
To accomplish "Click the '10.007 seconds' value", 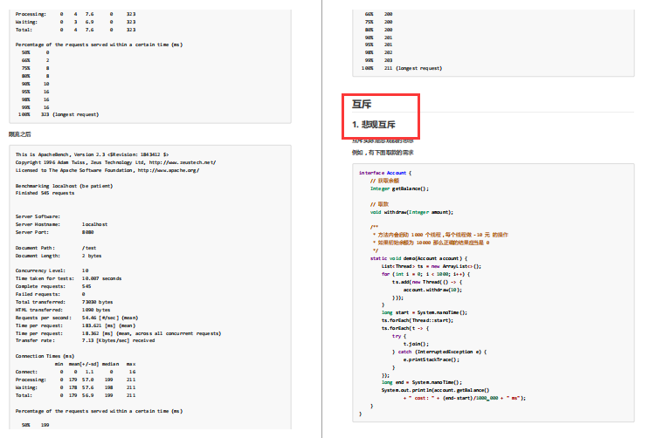I will tap(102, 278).
